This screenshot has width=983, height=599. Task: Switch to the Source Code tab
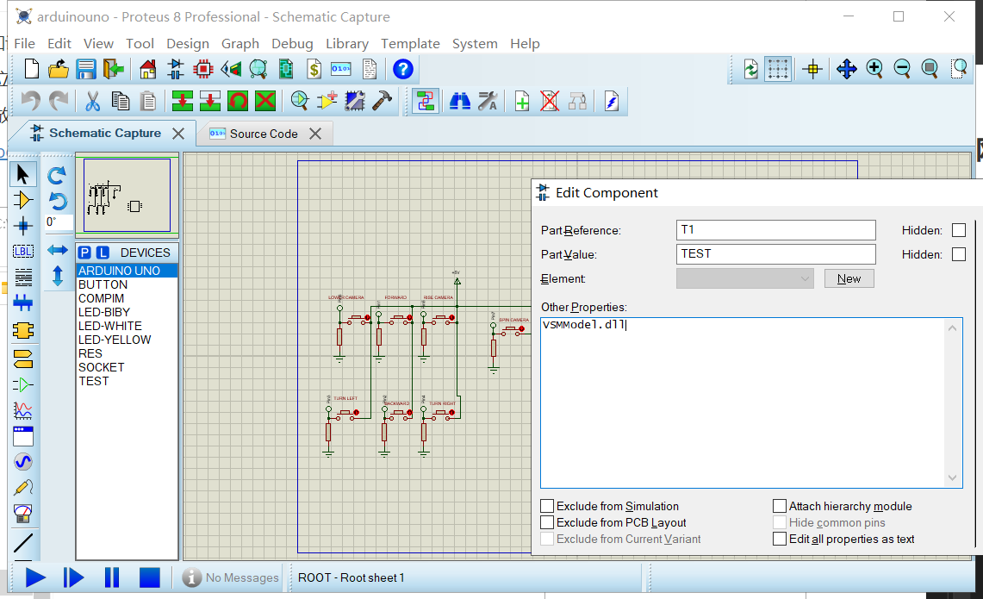click(x=264, y=134)
